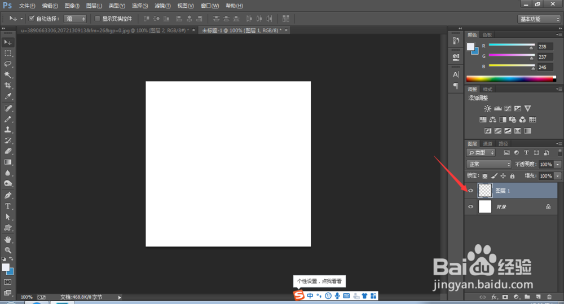Image resolution: width=564 pixels, height=304 pixels.
Task: Toggle pixel layer filter icon
Action: [506, 152]
